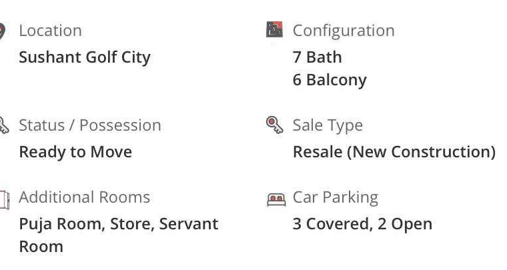Click the Configuration building icon

tap(274, 30)
